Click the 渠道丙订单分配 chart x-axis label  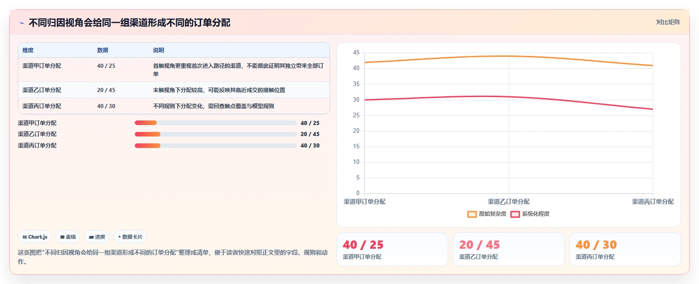coord(653,202)
